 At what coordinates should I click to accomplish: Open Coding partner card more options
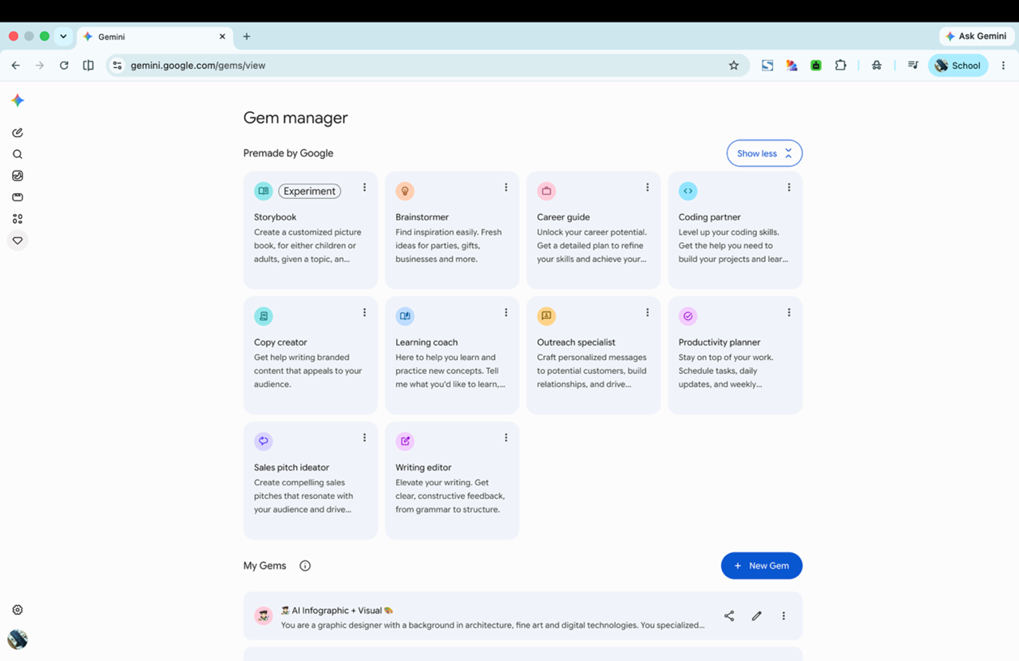[789, 187]
